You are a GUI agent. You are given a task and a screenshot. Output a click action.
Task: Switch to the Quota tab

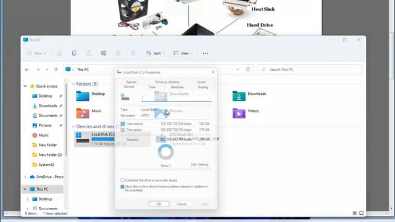(x=201, y=82)
